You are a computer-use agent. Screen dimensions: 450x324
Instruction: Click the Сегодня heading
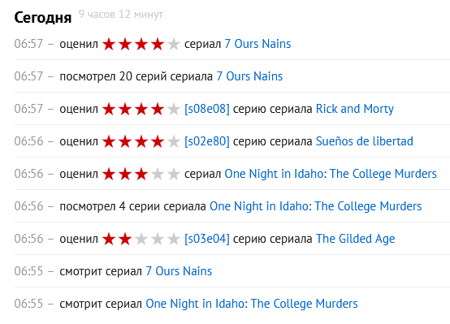(x=43, y=18)
